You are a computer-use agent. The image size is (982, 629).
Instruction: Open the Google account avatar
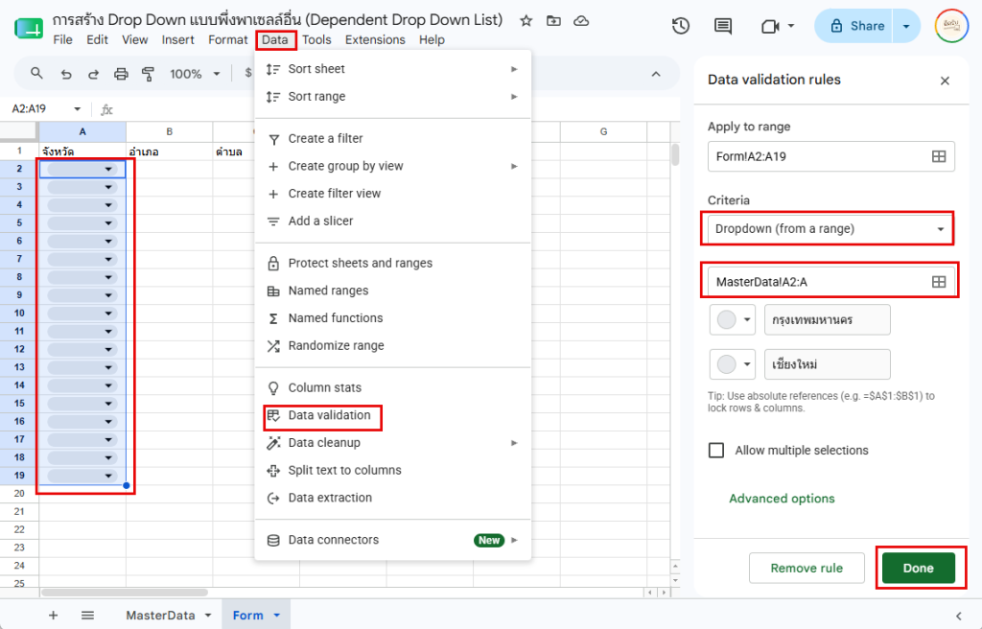[x=951, y=26]
